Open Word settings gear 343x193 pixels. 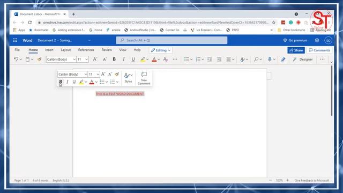pos(317,40)
